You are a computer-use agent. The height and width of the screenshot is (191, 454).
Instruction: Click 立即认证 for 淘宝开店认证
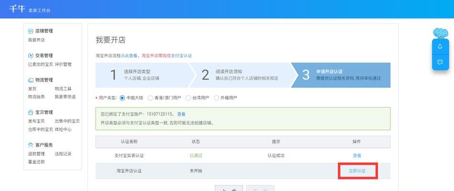coord(357,171)
